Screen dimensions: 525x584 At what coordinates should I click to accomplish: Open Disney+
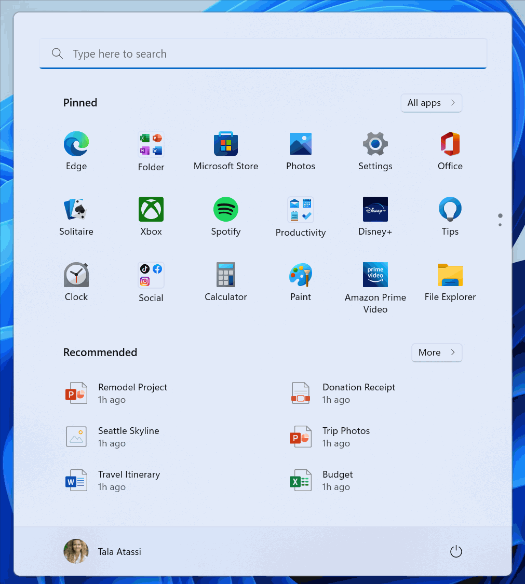tap(375, 209)
